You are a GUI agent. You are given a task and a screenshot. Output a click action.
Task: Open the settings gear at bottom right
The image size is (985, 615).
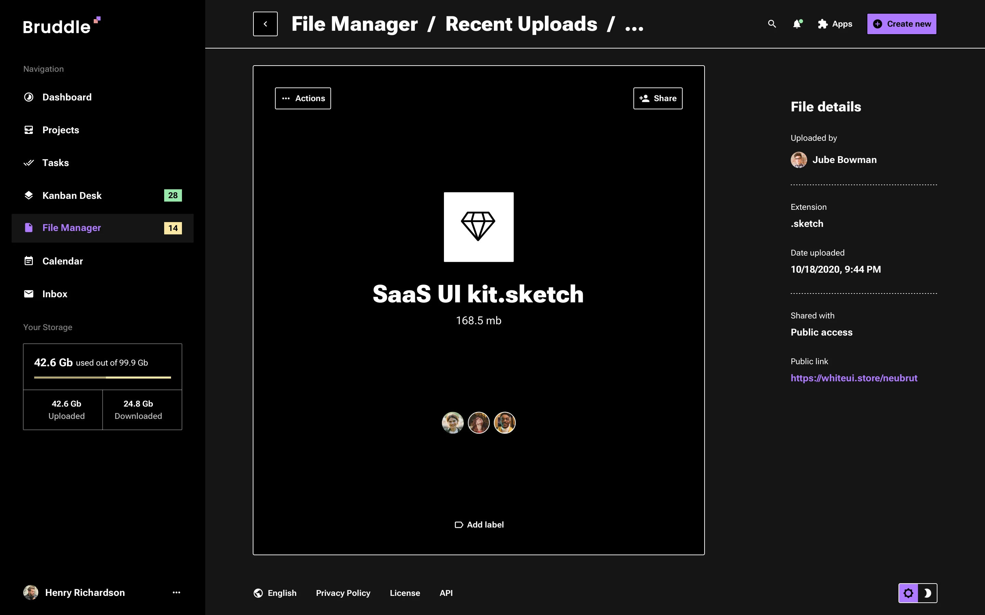point(908,593)
